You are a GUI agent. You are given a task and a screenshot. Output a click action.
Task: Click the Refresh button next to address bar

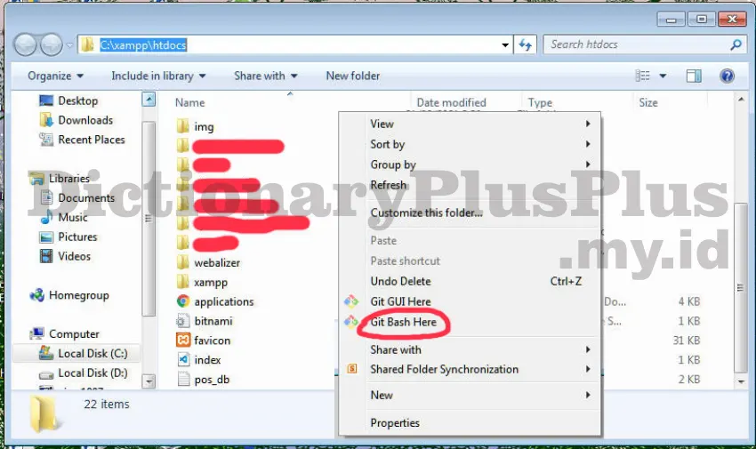click(x=525, y=44)
